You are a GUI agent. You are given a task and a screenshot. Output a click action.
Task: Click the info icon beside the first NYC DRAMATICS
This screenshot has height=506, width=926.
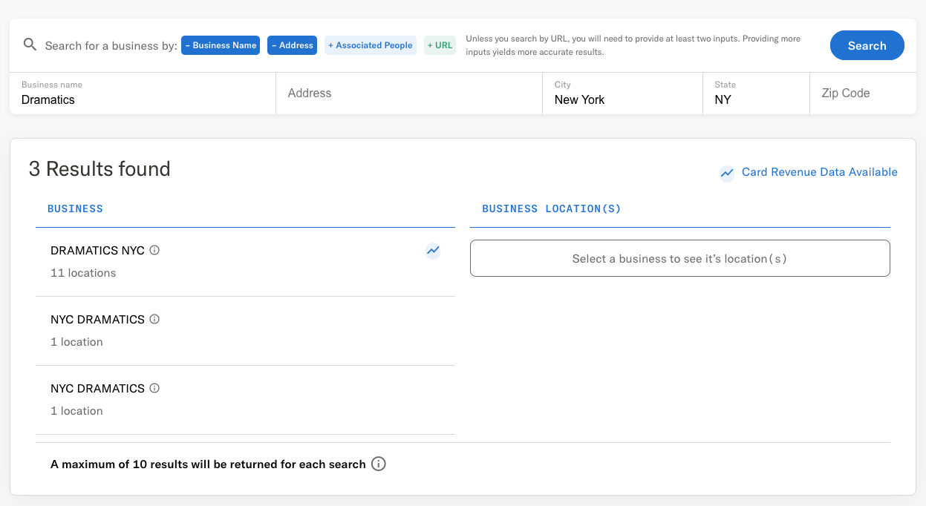154,319
